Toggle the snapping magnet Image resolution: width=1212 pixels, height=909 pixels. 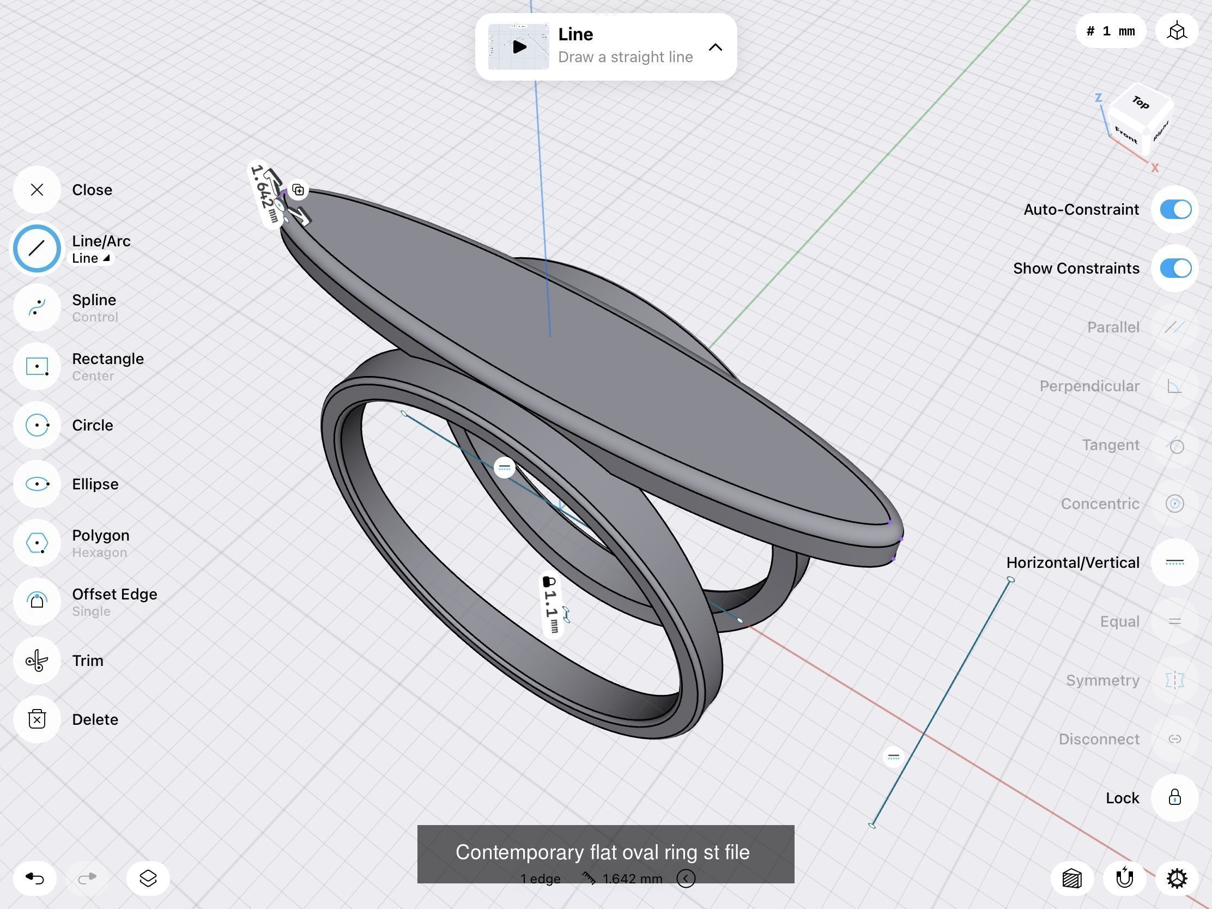click(1125, 878)
